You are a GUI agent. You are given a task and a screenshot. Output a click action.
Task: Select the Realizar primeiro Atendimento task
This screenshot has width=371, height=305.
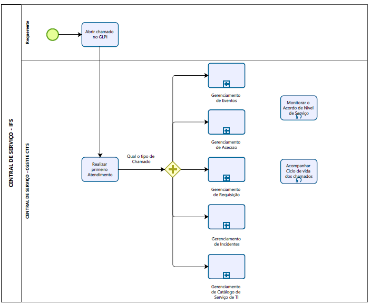(x=100, y=169)
